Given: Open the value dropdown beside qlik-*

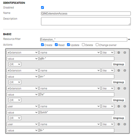Looking at the screenshot, I should tap(22, 59).
